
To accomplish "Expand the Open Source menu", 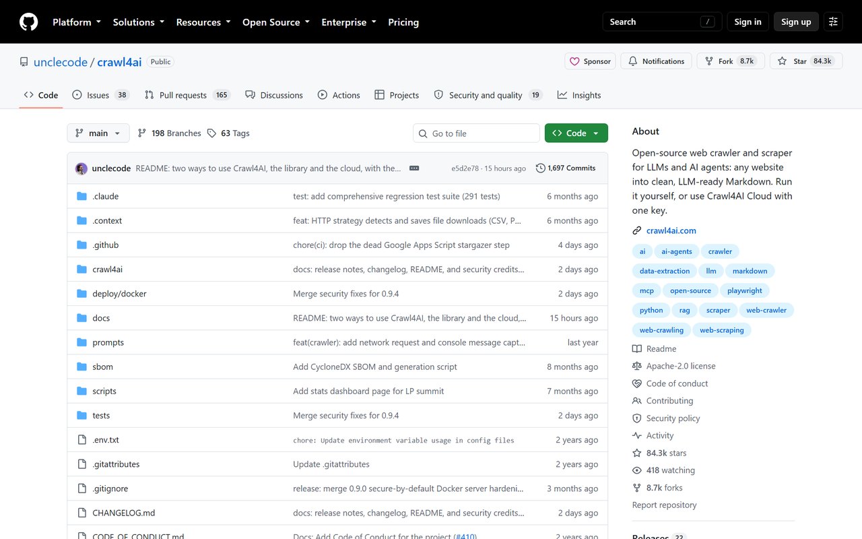I will [x=276, y=22].
